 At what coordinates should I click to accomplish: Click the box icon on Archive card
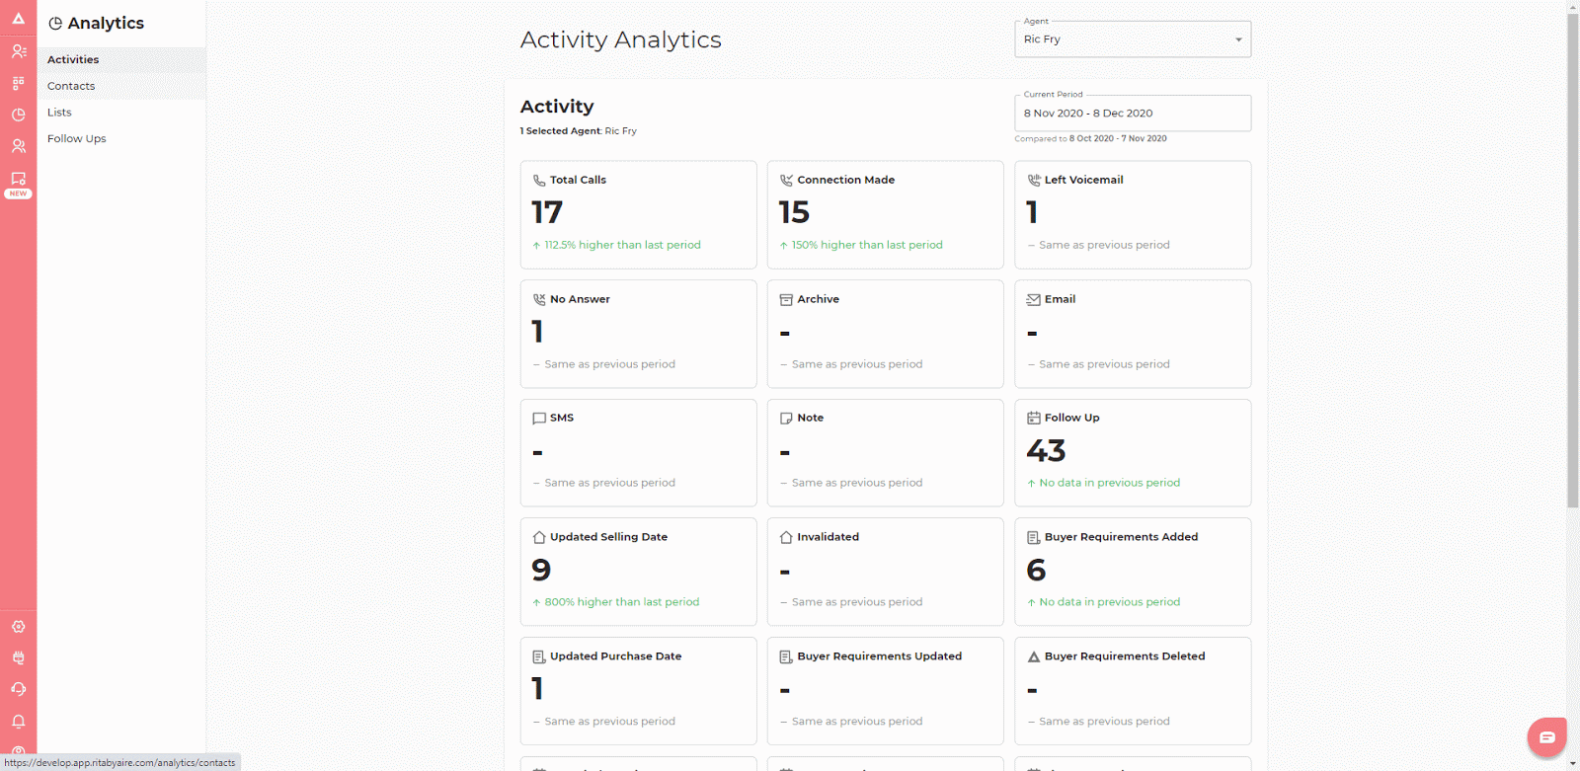coord(786,299)
